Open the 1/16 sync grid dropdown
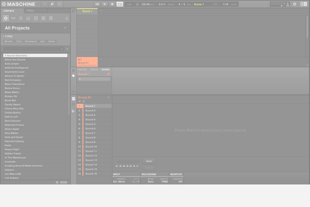Image resolution: width=310 pixels, height=207 pixels. 226,4
